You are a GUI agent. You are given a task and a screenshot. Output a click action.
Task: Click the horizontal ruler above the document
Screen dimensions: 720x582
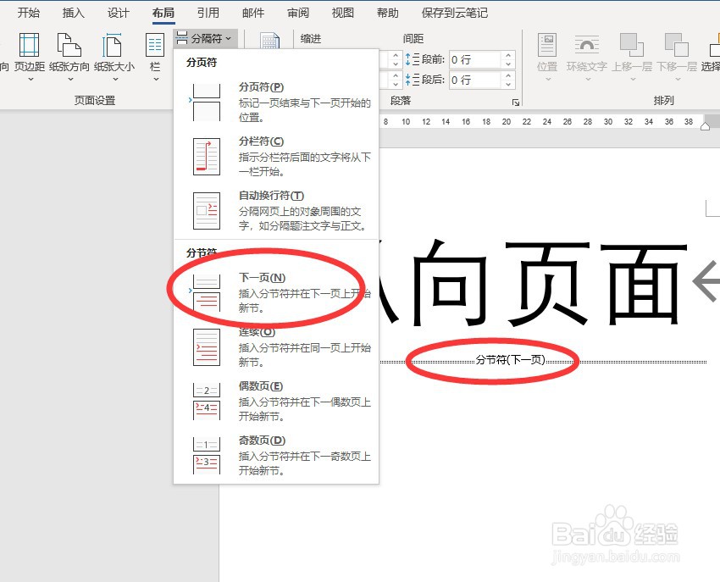click(x=508, y=122)
